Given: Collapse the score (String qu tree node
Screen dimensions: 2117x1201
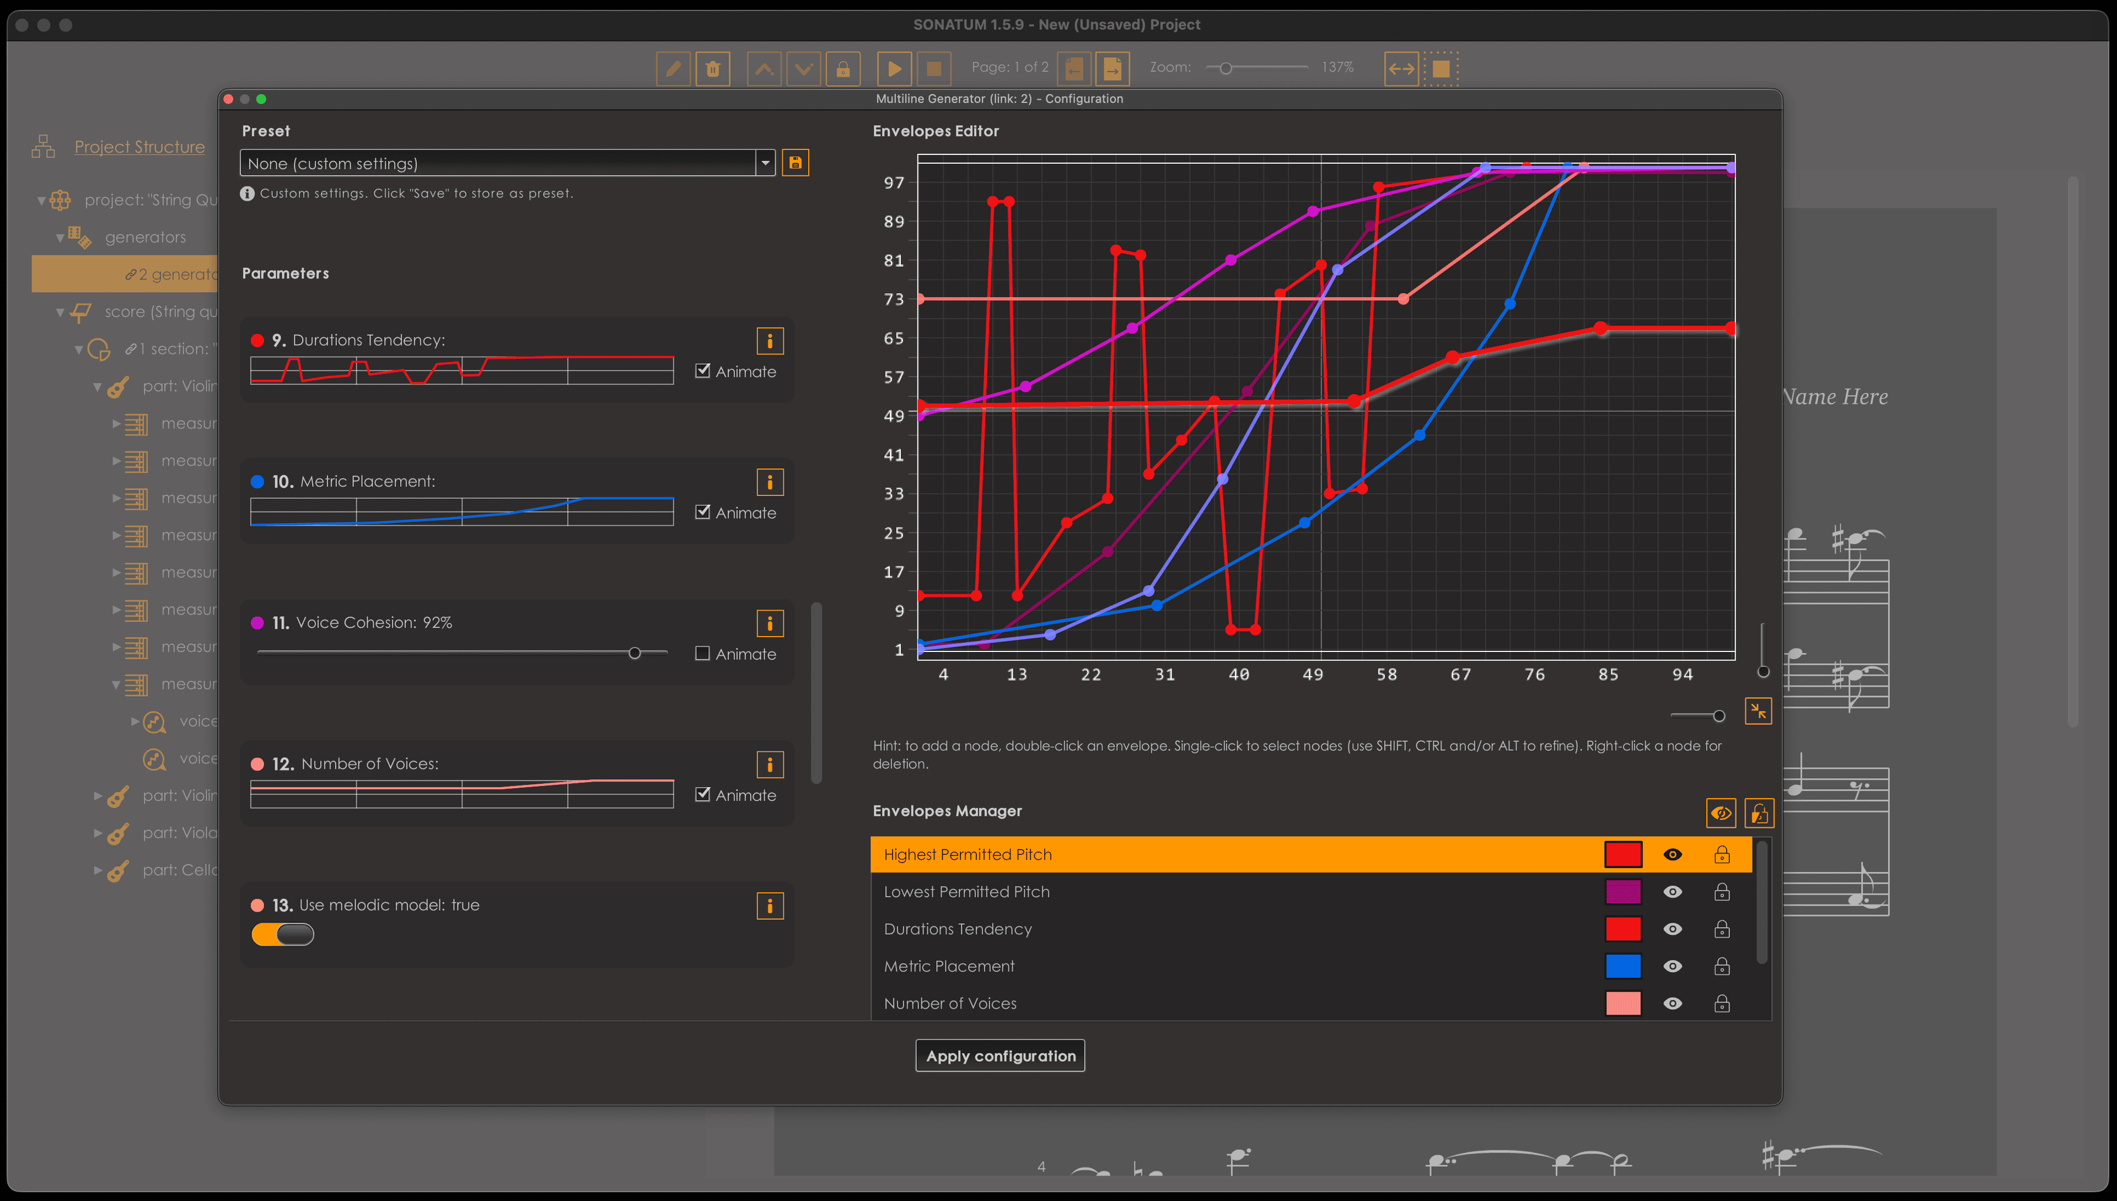Looking at the screenshot, I should pos(60,312).
